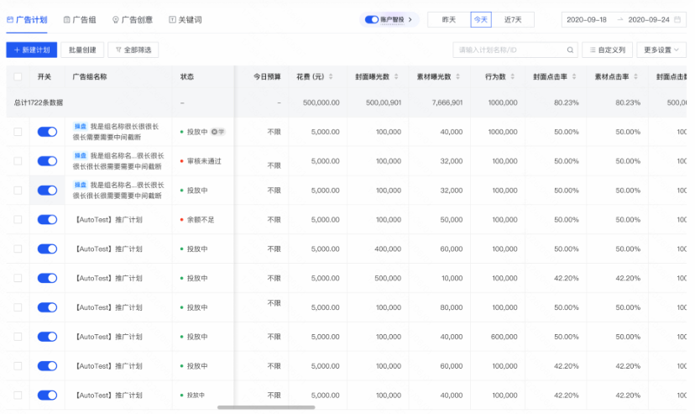Click 新建计划 button

[x=31, y=50]
